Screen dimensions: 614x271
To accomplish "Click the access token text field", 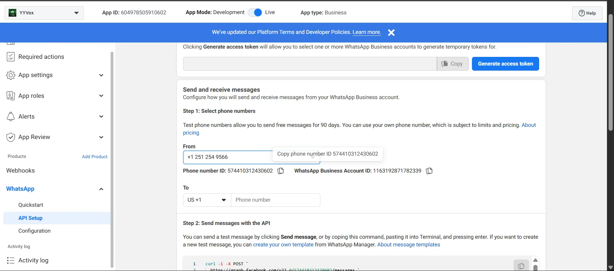I will (x=310, y=64).
